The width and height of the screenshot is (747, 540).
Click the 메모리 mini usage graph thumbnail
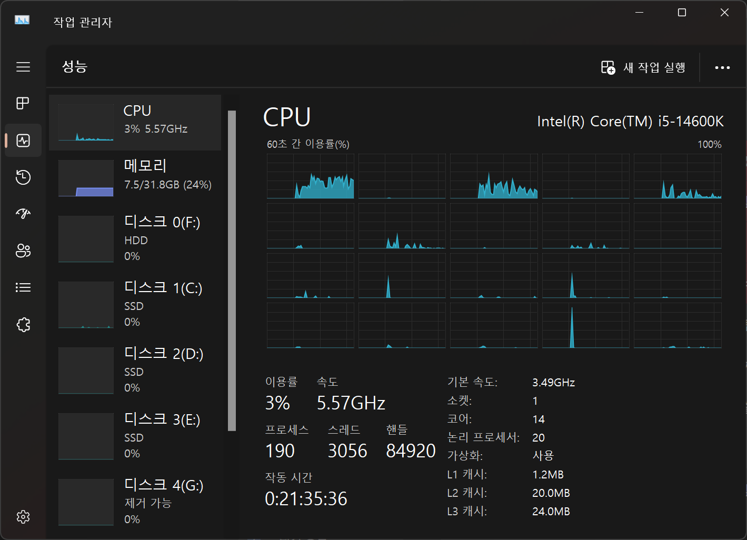point(86,178)
